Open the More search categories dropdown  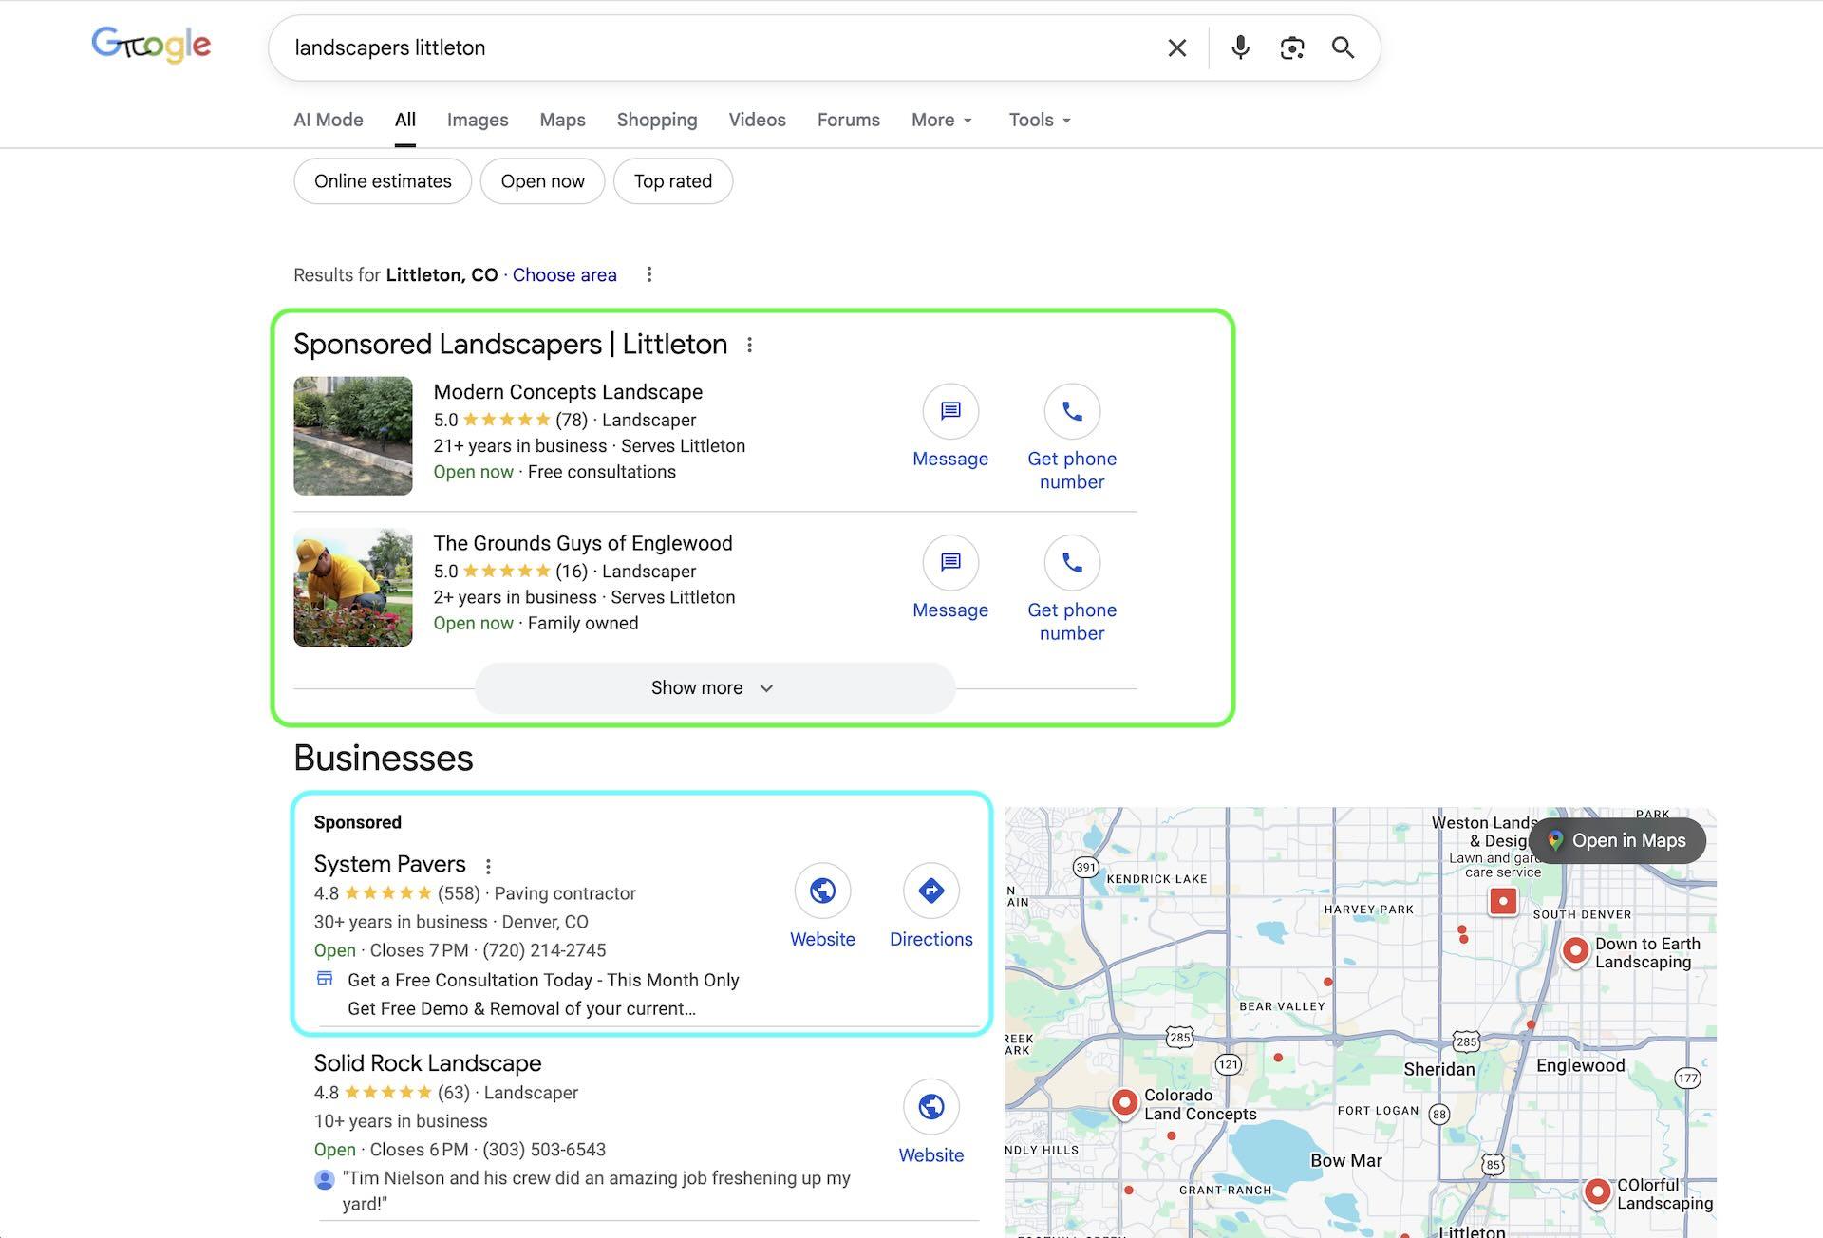click(x=939, y=120)
